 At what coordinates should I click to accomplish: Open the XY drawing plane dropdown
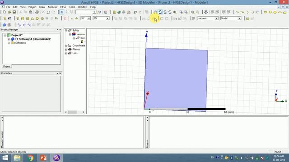click(89, 18)
